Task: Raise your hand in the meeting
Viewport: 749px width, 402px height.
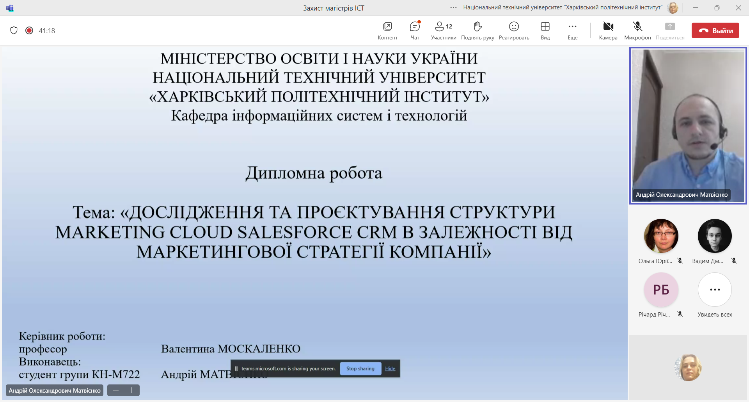Action: (477, 30)
